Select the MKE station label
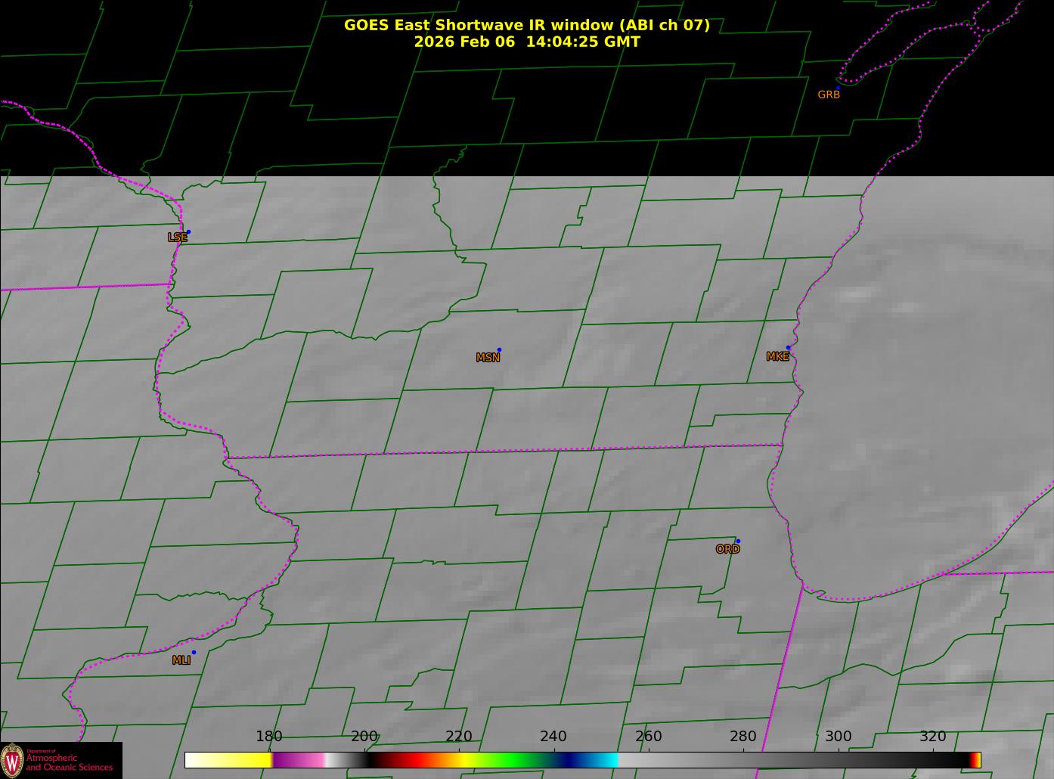 point(777,357)
